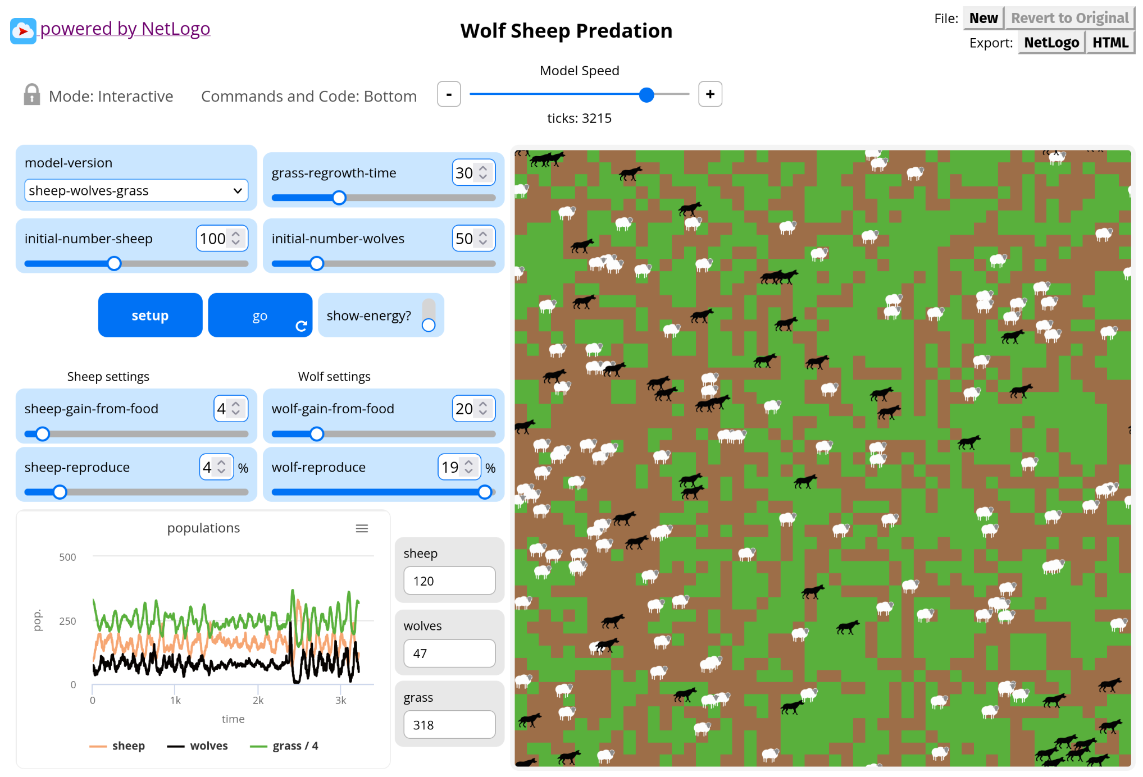The height and width of the screenshot is (777, 1143).
Task: Open the model-version dropdown
Action: [x=136, y=191]
